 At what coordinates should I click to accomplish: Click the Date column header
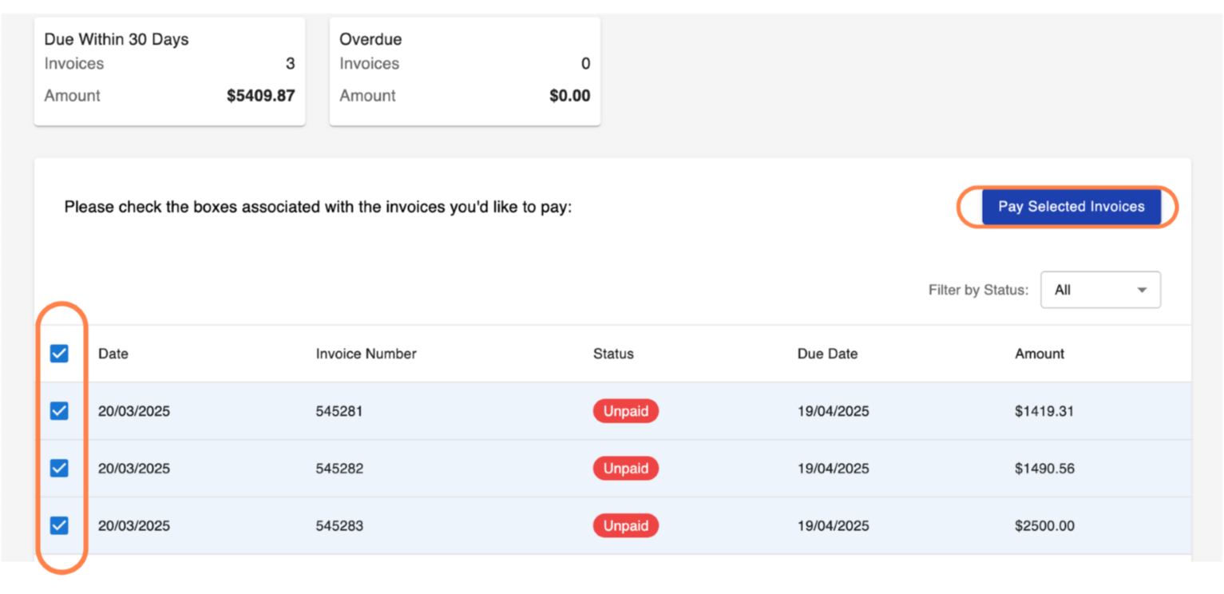[x=113, y=354]
